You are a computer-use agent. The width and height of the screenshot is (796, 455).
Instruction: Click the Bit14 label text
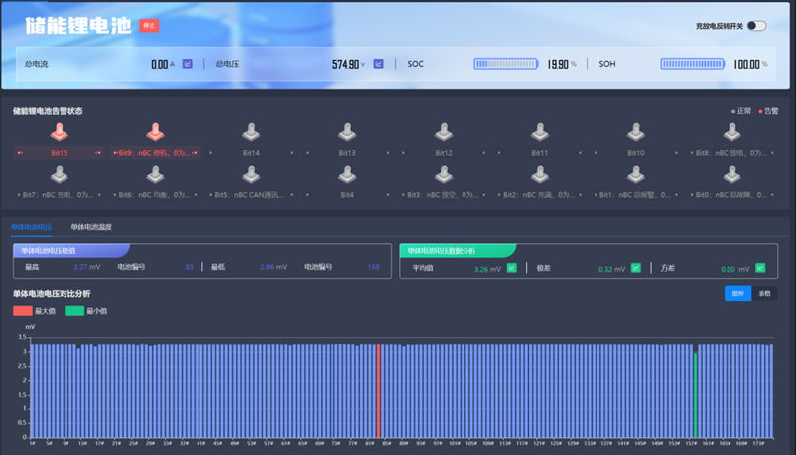point(251,153)
